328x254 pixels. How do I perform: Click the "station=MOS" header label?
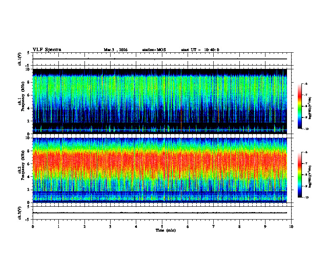click(154, 50)
